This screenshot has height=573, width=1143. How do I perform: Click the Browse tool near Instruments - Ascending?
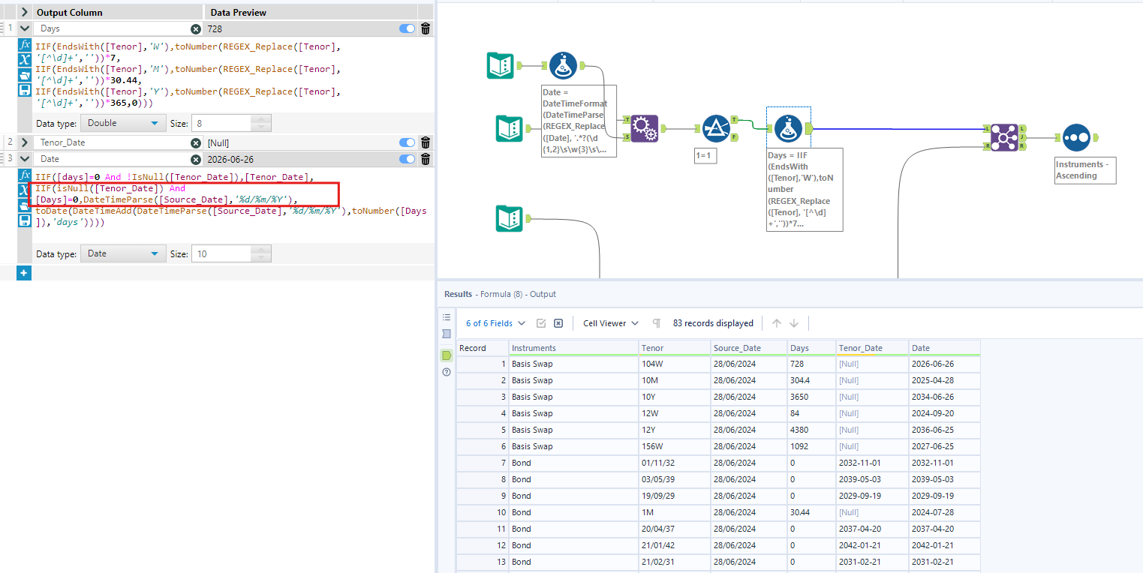(1077, 137)
